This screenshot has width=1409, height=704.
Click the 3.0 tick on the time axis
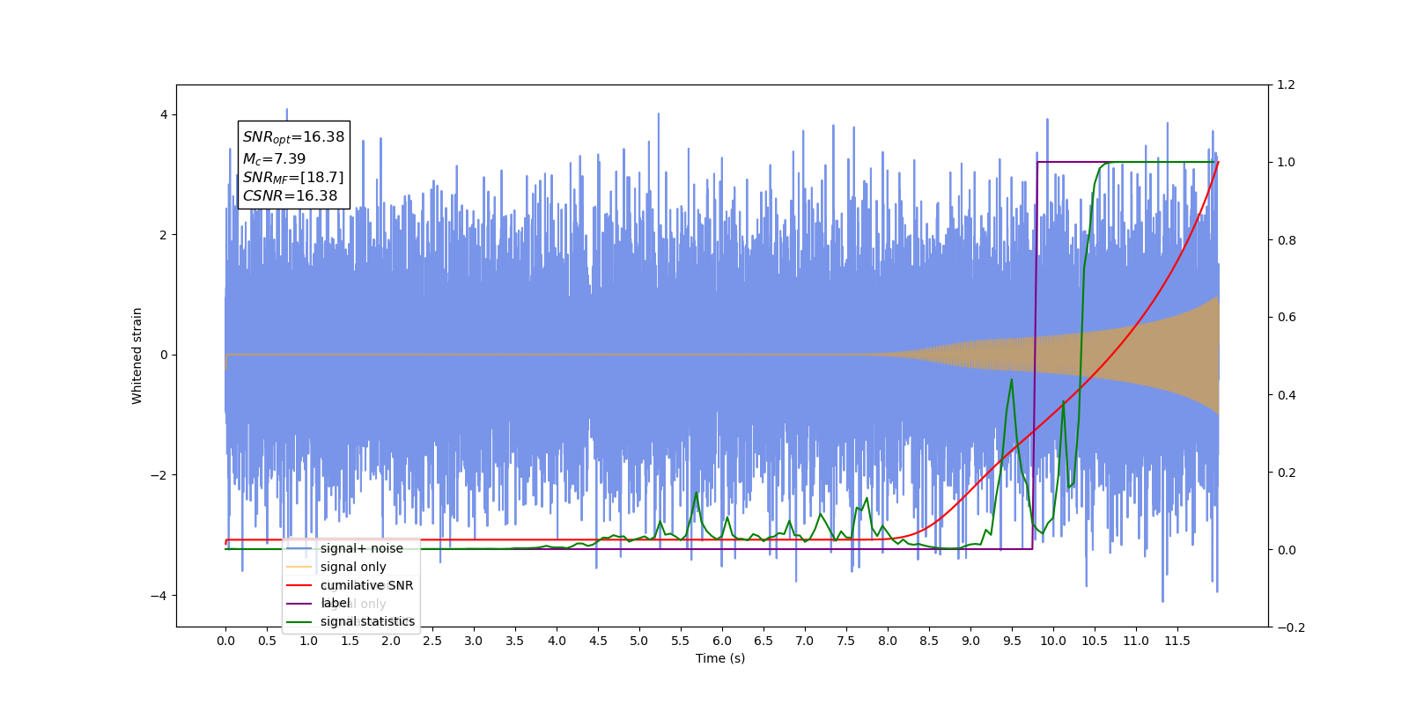click(x=474, y=641)
